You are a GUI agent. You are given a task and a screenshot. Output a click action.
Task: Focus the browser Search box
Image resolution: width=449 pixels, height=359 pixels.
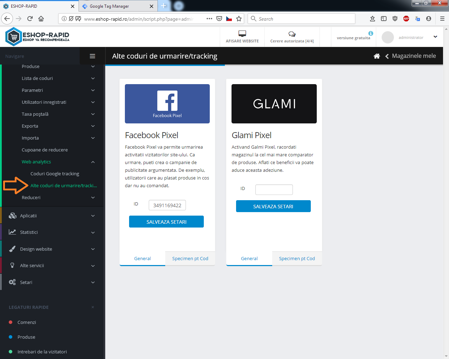click(x=301, y=19)
